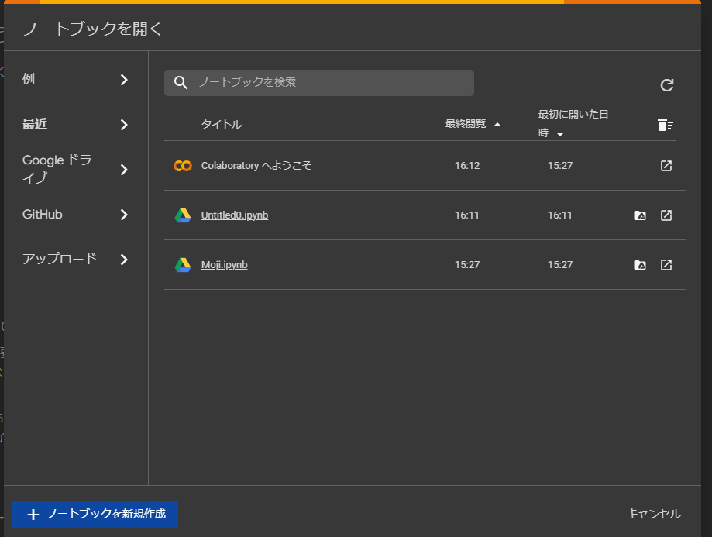Click the refresh notebook list icon

tap(666, 85)
